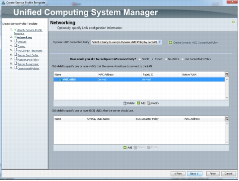Go to Server Assignment step
This screenshot has width=239, height=181.
[x=28, y=64]
